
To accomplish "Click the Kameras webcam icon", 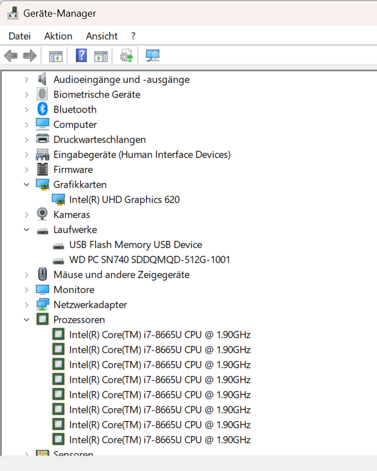I will (42, 214).
